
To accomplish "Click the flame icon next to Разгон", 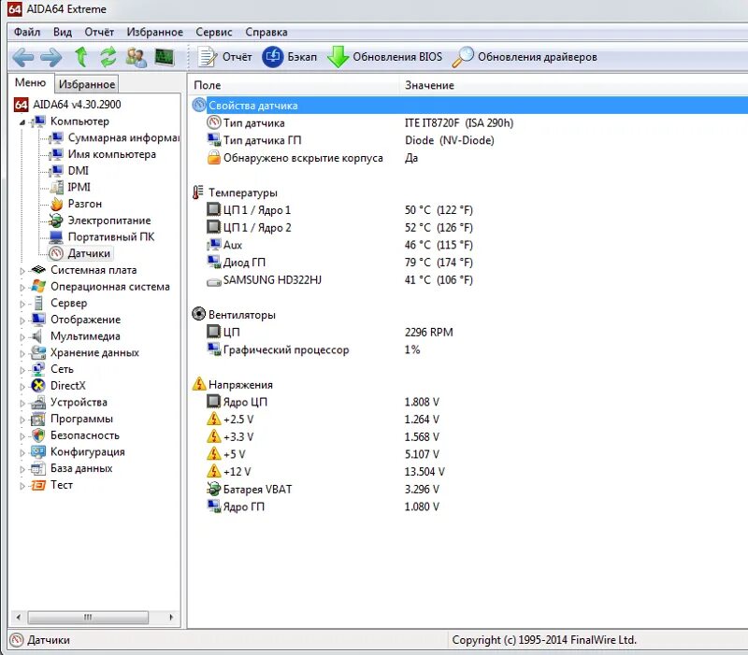I will click(57, 204).
